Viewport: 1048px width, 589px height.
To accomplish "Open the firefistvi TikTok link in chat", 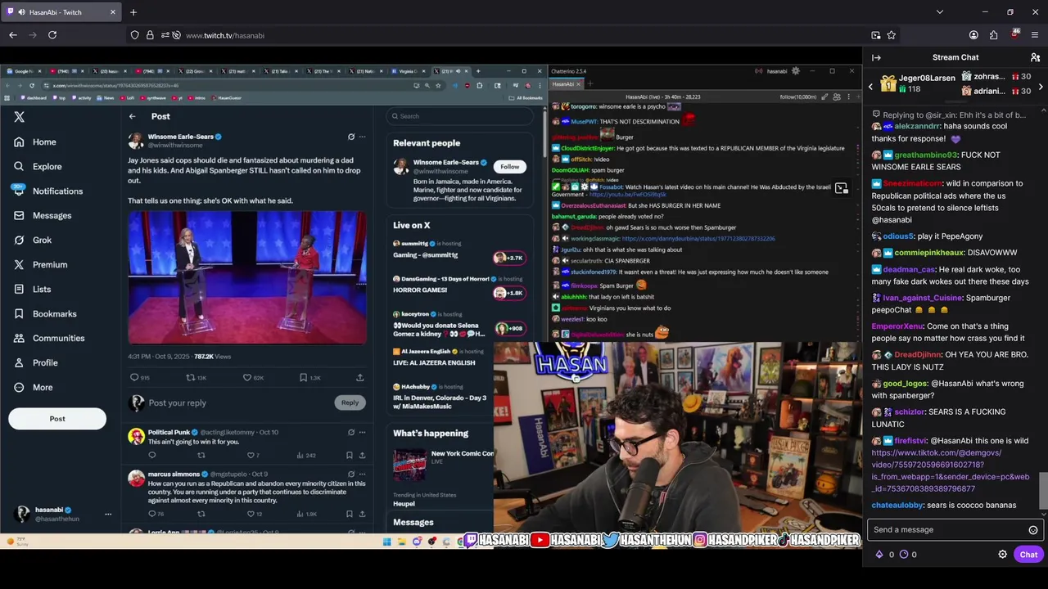I will [950, 470].
